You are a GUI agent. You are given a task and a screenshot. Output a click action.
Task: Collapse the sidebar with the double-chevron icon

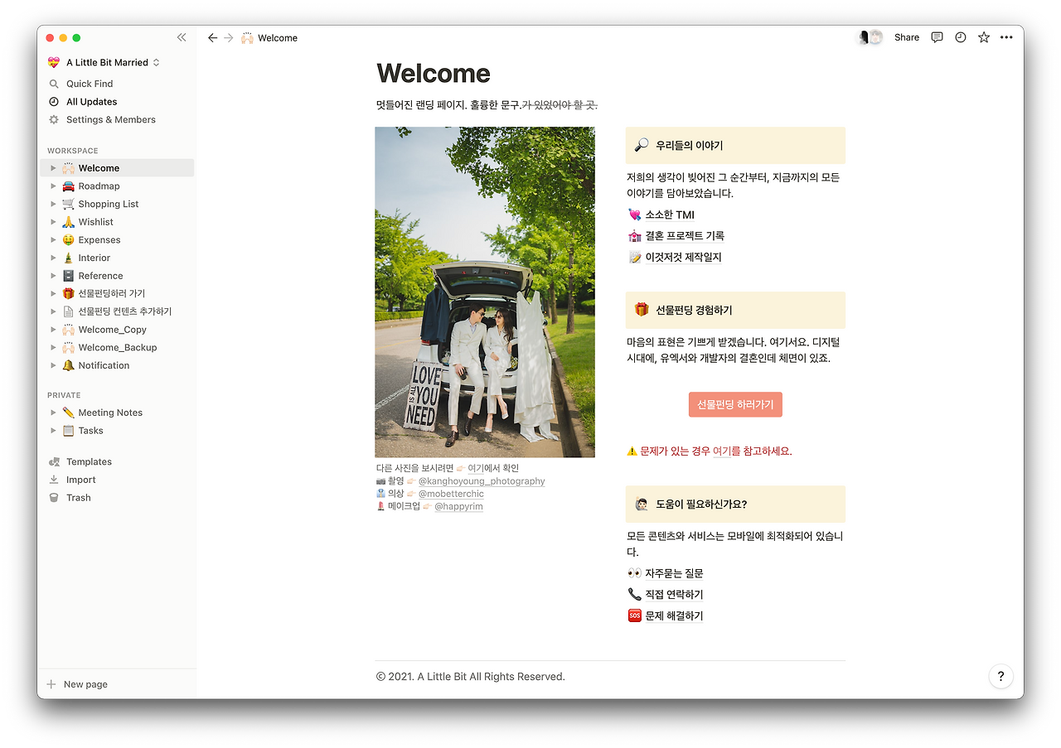(x=182, y=37)
